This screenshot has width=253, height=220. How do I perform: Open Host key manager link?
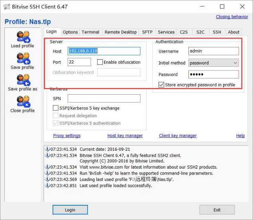pyautogui.click(x=125, y=135)
